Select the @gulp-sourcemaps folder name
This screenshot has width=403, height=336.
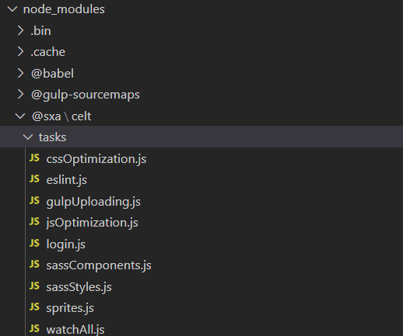coord(86,95)
